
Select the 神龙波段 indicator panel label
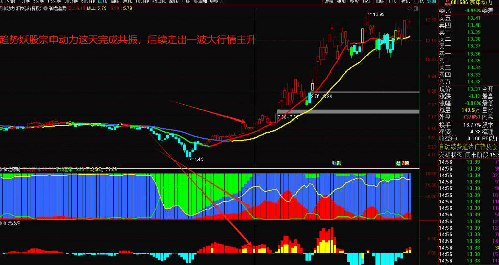point(12,223)
